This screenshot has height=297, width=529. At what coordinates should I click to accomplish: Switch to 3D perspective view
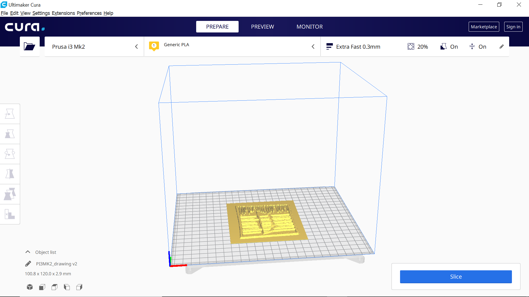(x=30, y=287)
